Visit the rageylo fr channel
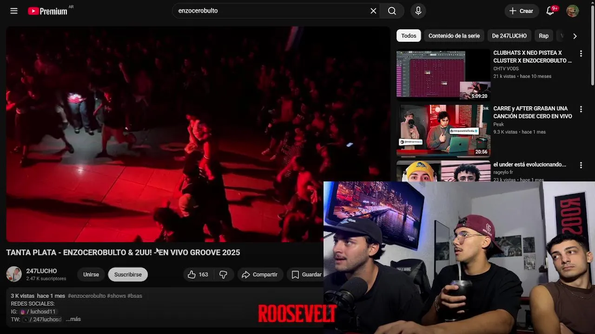This screenshot has height=334, width=595. coord(503,173)
